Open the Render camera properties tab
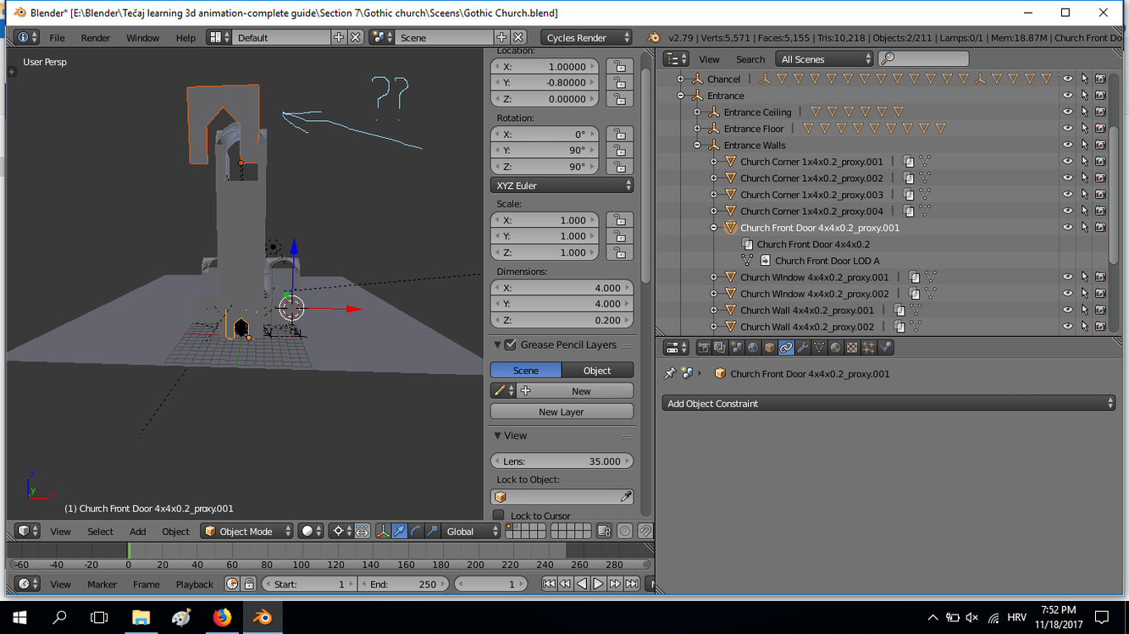The height and width of the screenshot is (634, 1129). click(703, 348)
